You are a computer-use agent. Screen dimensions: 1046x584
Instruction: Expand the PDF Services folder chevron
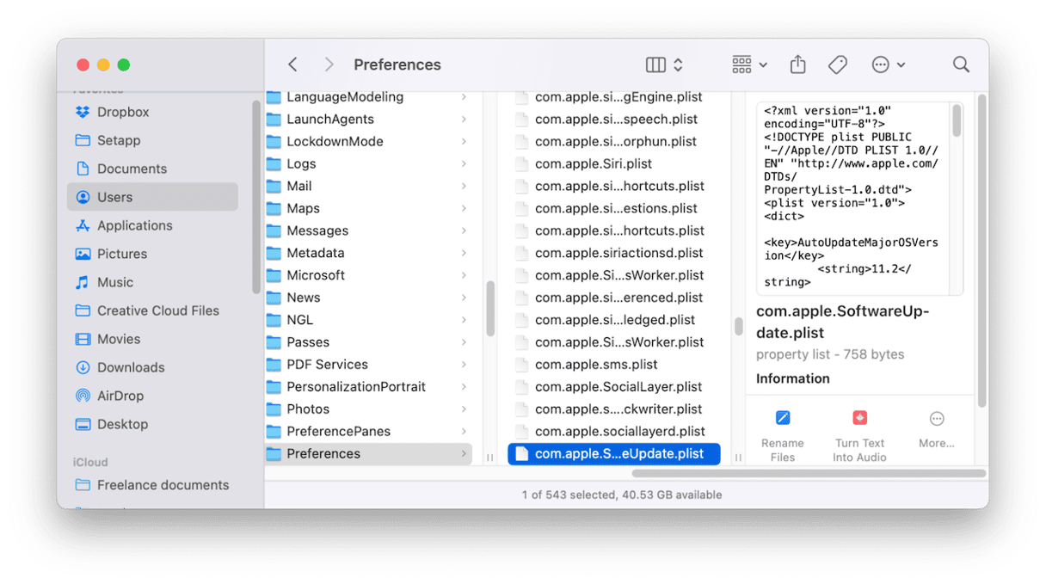(x=464, y=365)
